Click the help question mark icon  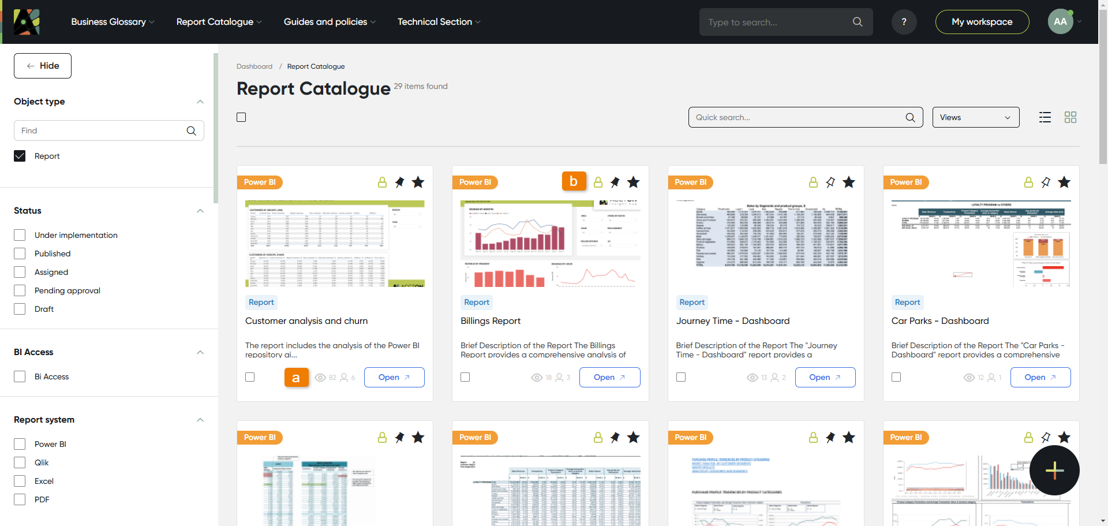pos(904,22)
